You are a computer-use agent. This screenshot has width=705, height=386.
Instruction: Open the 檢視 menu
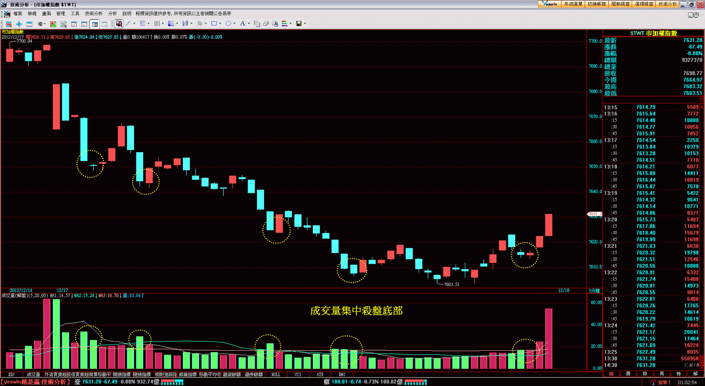32,14
